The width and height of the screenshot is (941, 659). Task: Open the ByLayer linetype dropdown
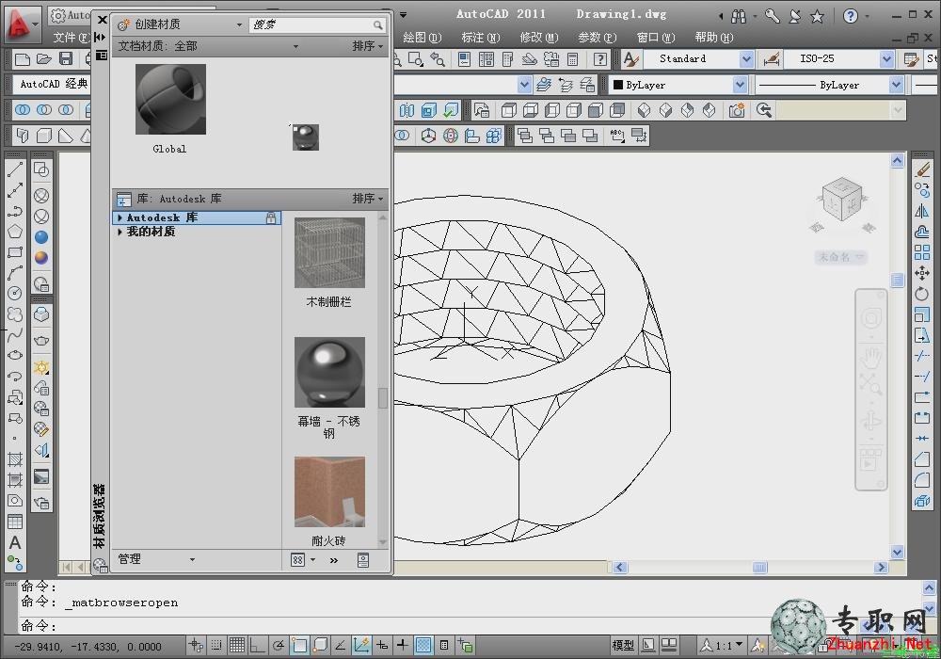tap(896, 86)
